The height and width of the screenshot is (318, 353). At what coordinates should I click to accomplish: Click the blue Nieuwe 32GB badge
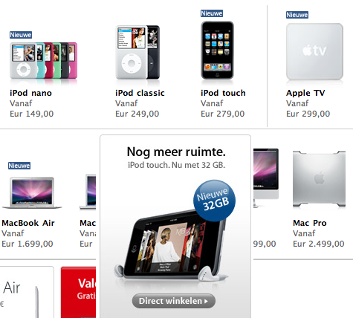point(215,201)
